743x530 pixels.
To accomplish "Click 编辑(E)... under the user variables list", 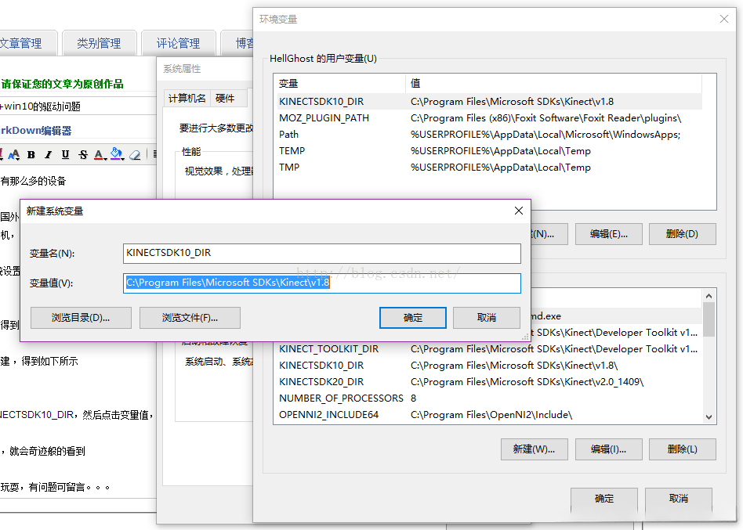I will point(609,234).
